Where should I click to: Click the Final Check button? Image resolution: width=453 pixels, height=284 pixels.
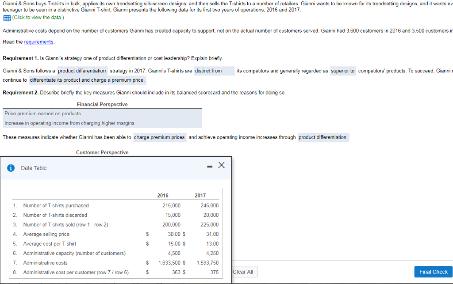pyautogui.click(x=434, y=272)
